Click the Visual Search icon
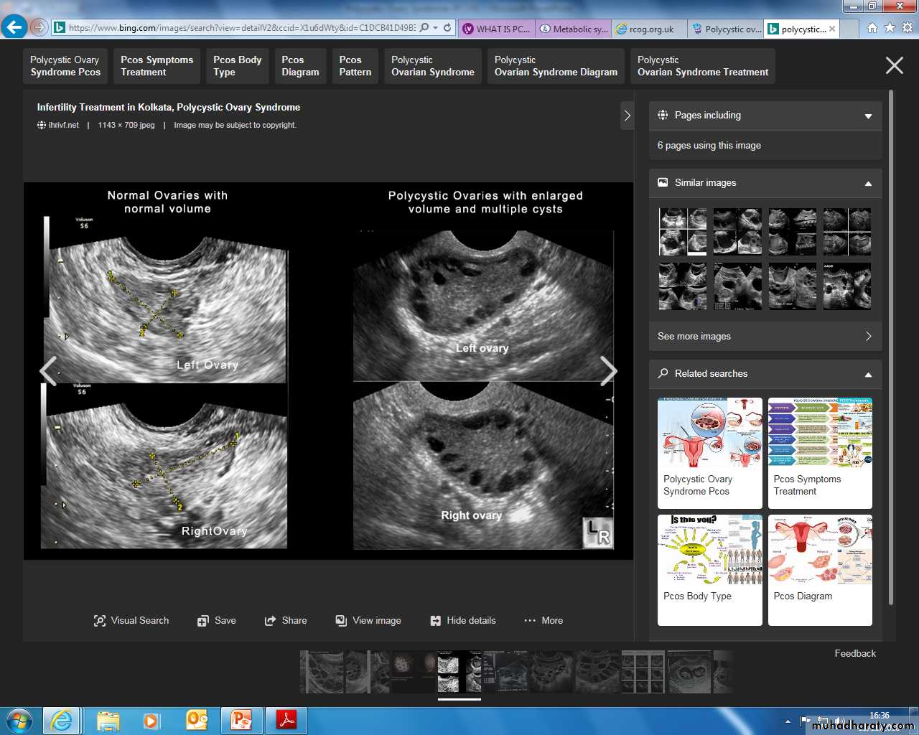This screenshot has height=735, width=919. pos(100,621)
